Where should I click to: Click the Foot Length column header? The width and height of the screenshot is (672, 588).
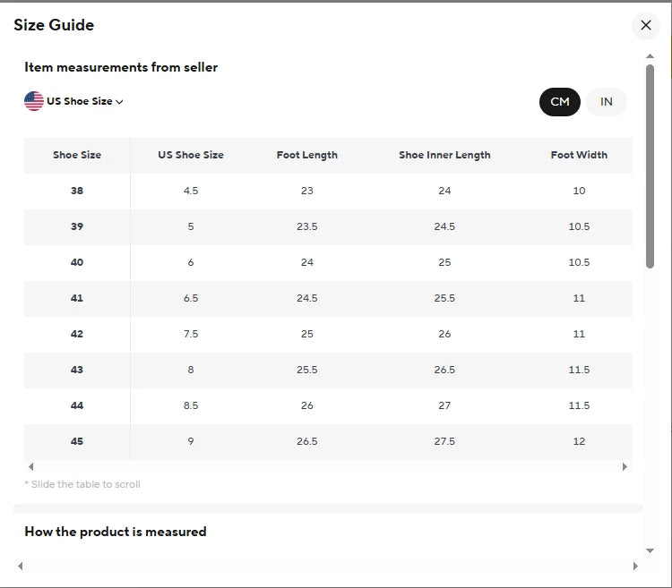(x=307, y=155)
